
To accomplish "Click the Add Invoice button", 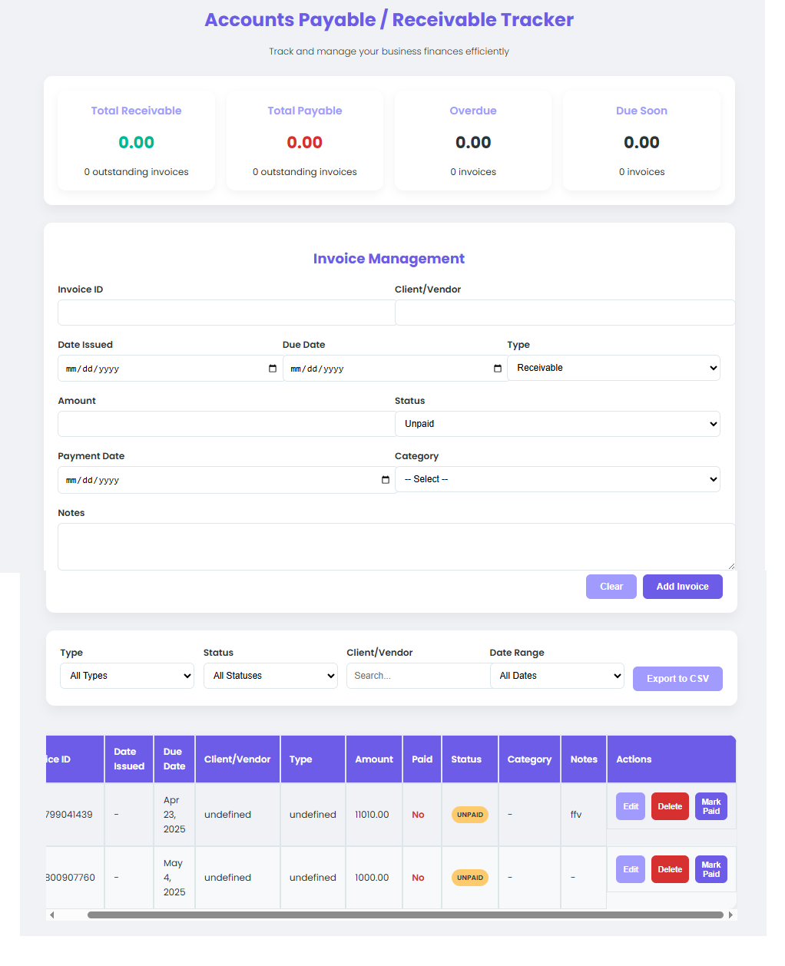I will 682,587.
